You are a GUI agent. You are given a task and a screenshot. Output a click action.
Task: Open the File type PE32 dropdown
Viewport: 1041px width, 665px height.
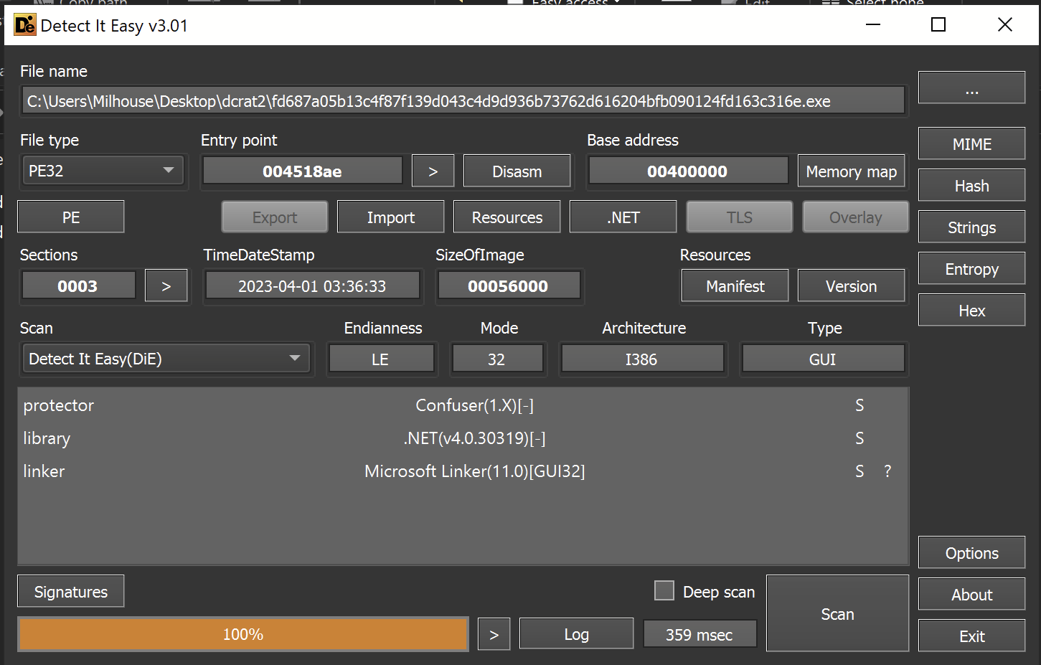click(102, 171)
